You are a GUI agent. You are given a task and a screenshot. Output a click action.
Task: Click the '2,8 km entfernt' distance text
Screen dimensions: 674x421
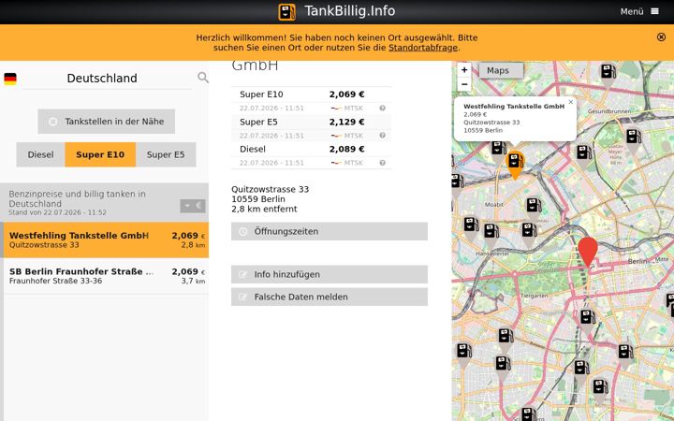[x=264, y=210]
